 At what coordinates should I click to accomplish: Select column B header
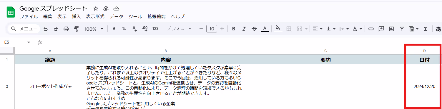pyautogui.click(x=166, y=51)
